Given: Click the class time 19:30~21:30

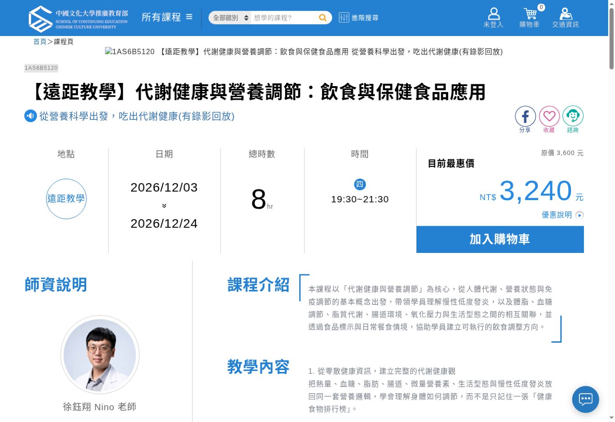Looking at the screenshot, I should (360, 199).
